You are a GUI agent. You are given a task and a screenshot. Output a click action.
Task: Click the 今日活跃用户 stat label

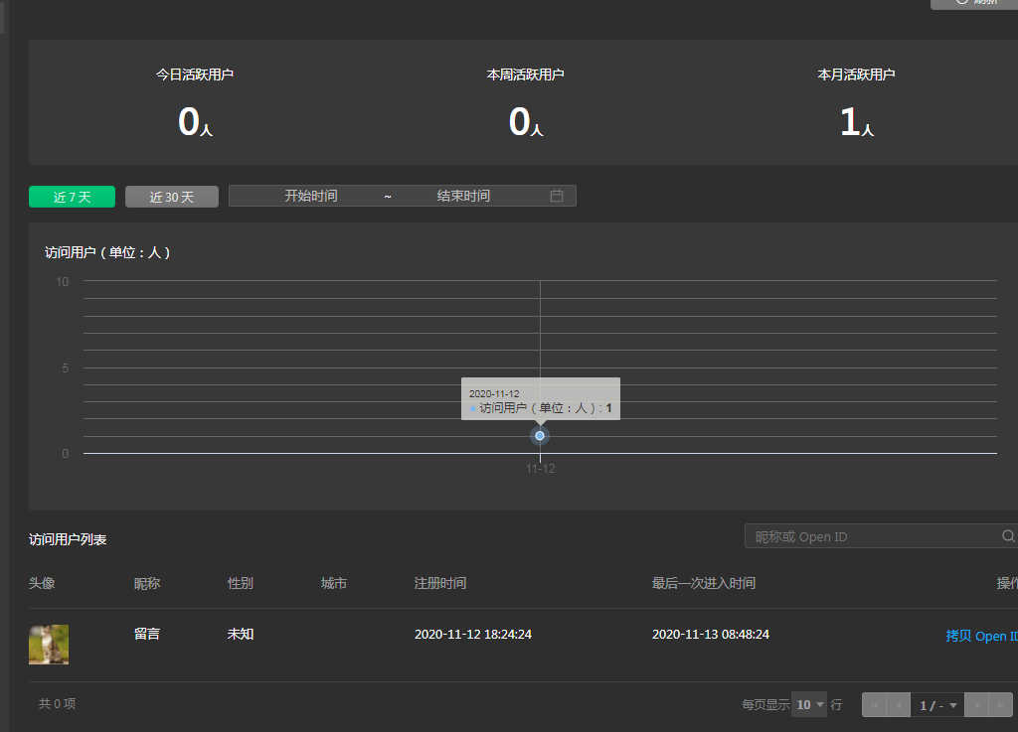point(195,74)
